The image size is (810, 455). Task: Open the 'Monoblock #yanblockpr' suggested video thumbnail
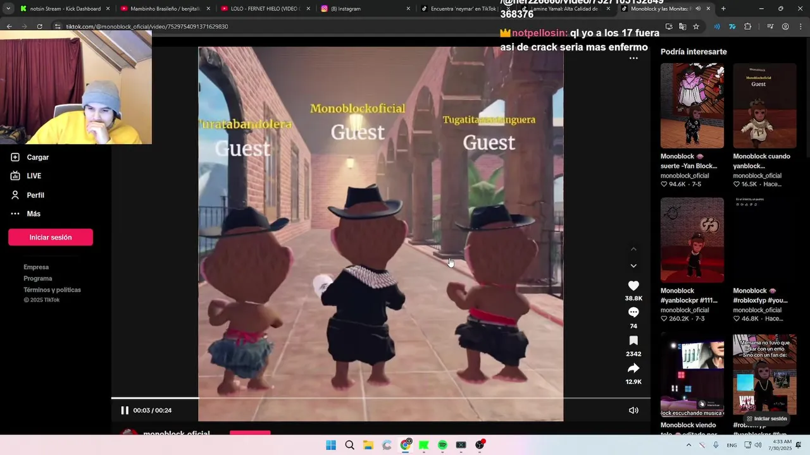(692, 240)
